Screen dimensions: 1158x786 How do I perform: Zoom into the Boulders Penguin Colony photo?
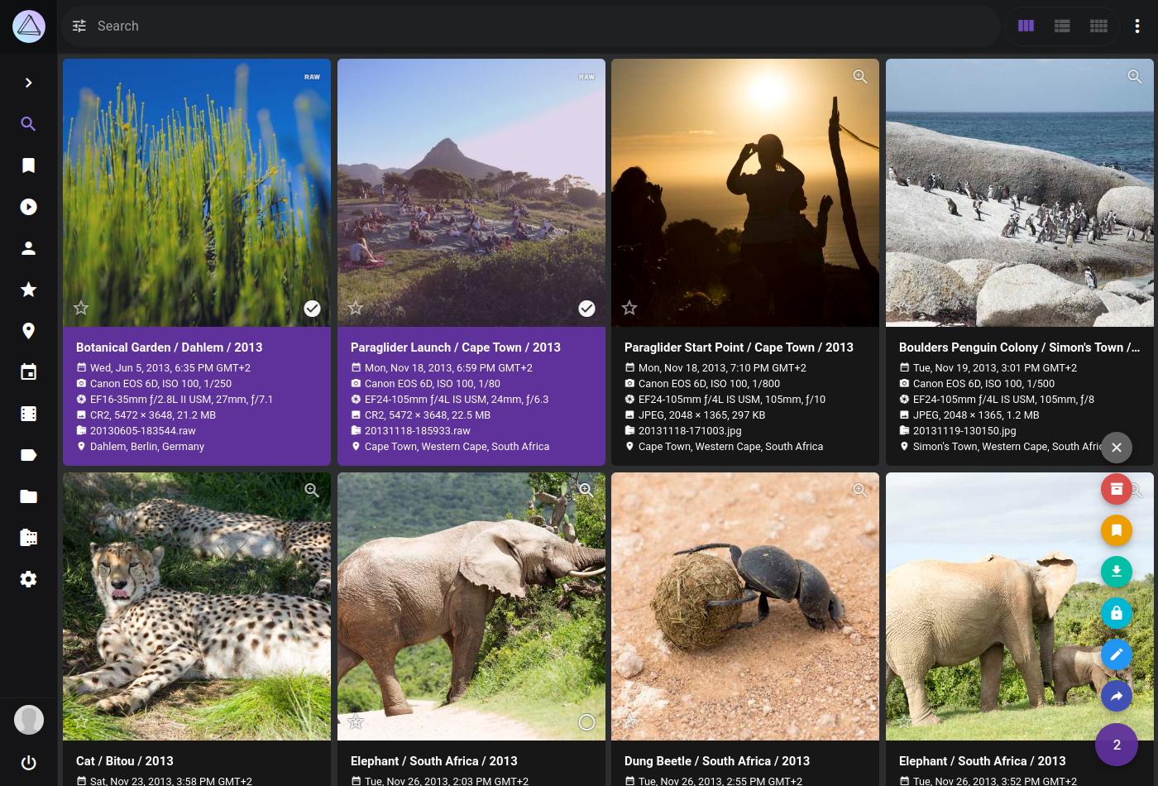[1135, 76]
